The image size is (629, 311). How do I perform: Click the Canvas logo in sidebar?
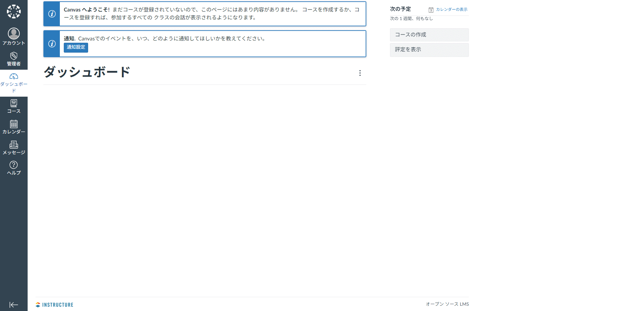[x=14, y=12]
